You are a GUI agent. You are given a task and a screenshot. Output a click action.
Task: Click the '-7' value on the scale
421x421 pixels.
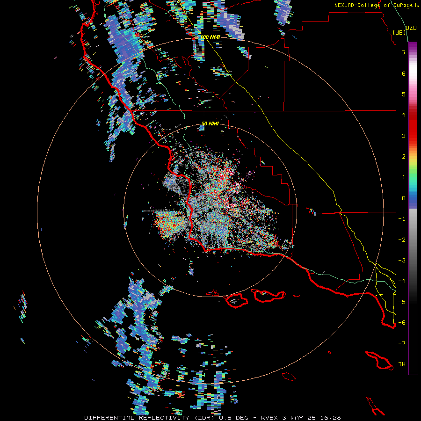(x=402, y=343)
